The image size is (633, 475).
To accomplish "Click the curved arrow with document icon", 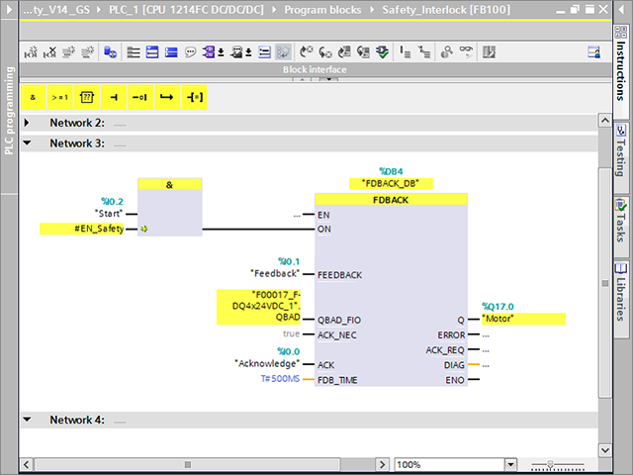I will (344, 52).
